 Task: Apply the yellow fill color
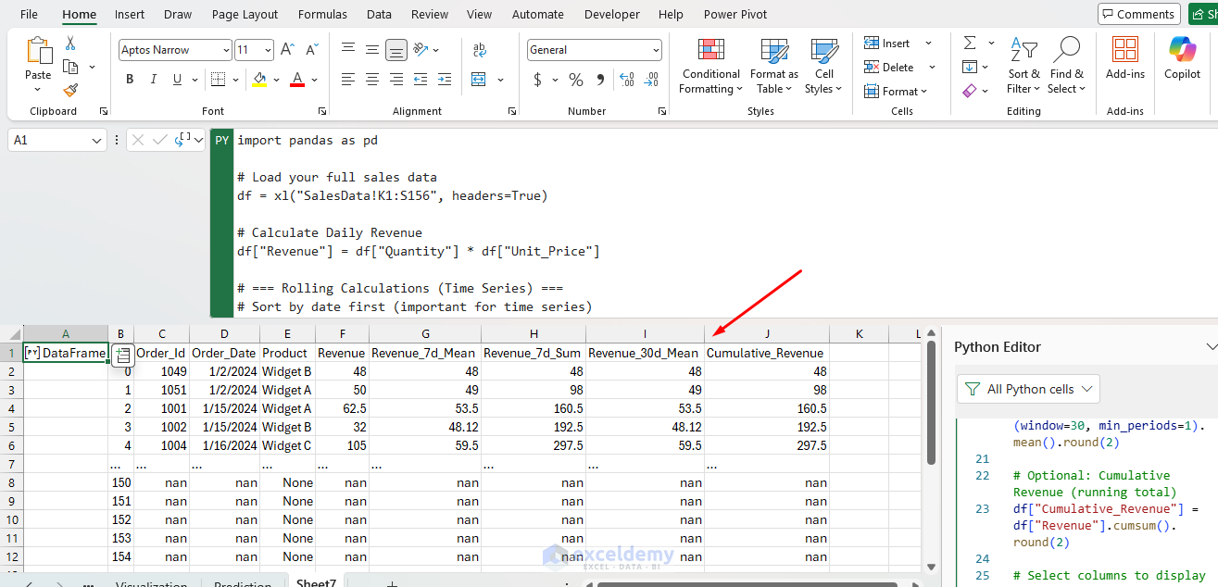point(259,80)
